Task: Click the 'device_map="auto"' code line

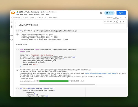Action: (x=30, y=64)
